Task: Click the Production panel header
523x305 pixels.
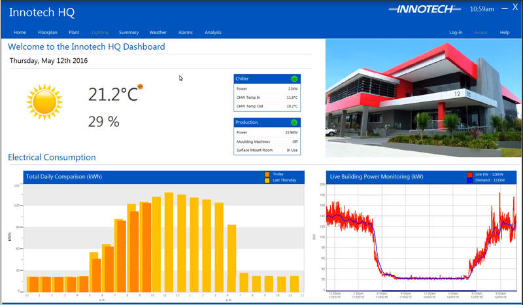Action: pyautogui.click(x=267, y=122)
